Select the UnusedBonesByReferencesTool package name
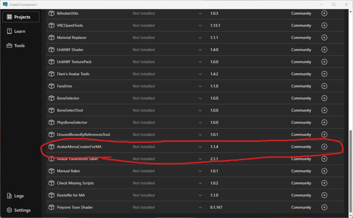 pos(83,135)
